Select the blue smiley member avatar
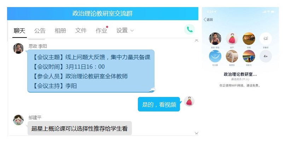This screenshot has height=144, width=286. coord(215,56)
